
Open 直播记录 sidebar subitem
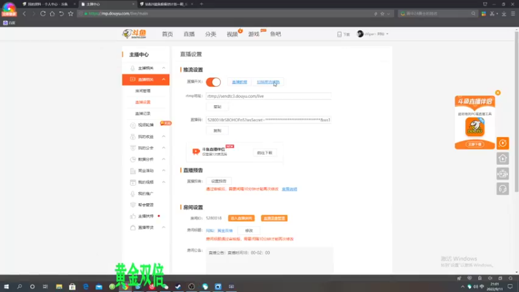(x=143, y=114)
